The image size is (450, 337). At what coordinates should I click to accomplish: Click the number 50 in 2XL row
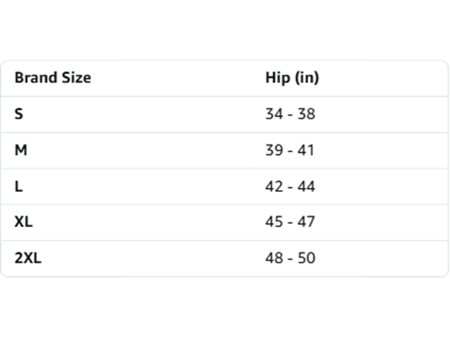306,258
